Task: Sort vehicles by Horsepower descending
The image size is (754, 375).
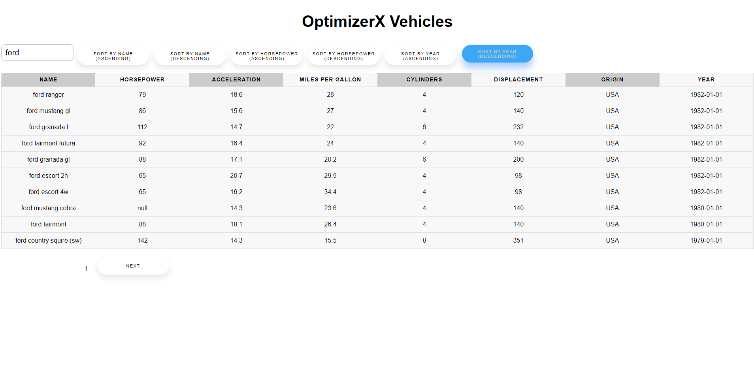Action: (343, 56)
